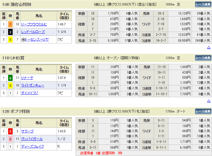This screenshot has height=156, width=212.
Task: Click the 地 circle icon beside トーセンスーリヤ
Action: [23, 40]
